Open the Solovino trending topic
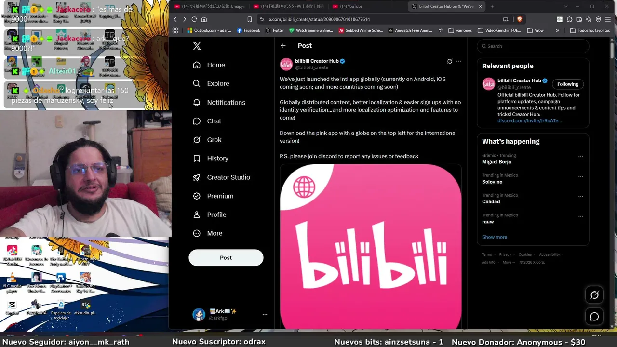617x347 pixels. [x=492, y=182]
